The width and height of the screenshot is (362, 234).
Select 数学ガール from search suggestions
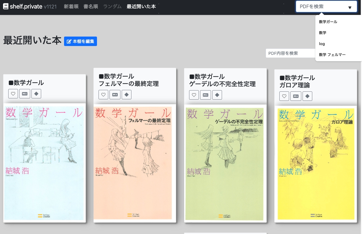tap(328, 22)
